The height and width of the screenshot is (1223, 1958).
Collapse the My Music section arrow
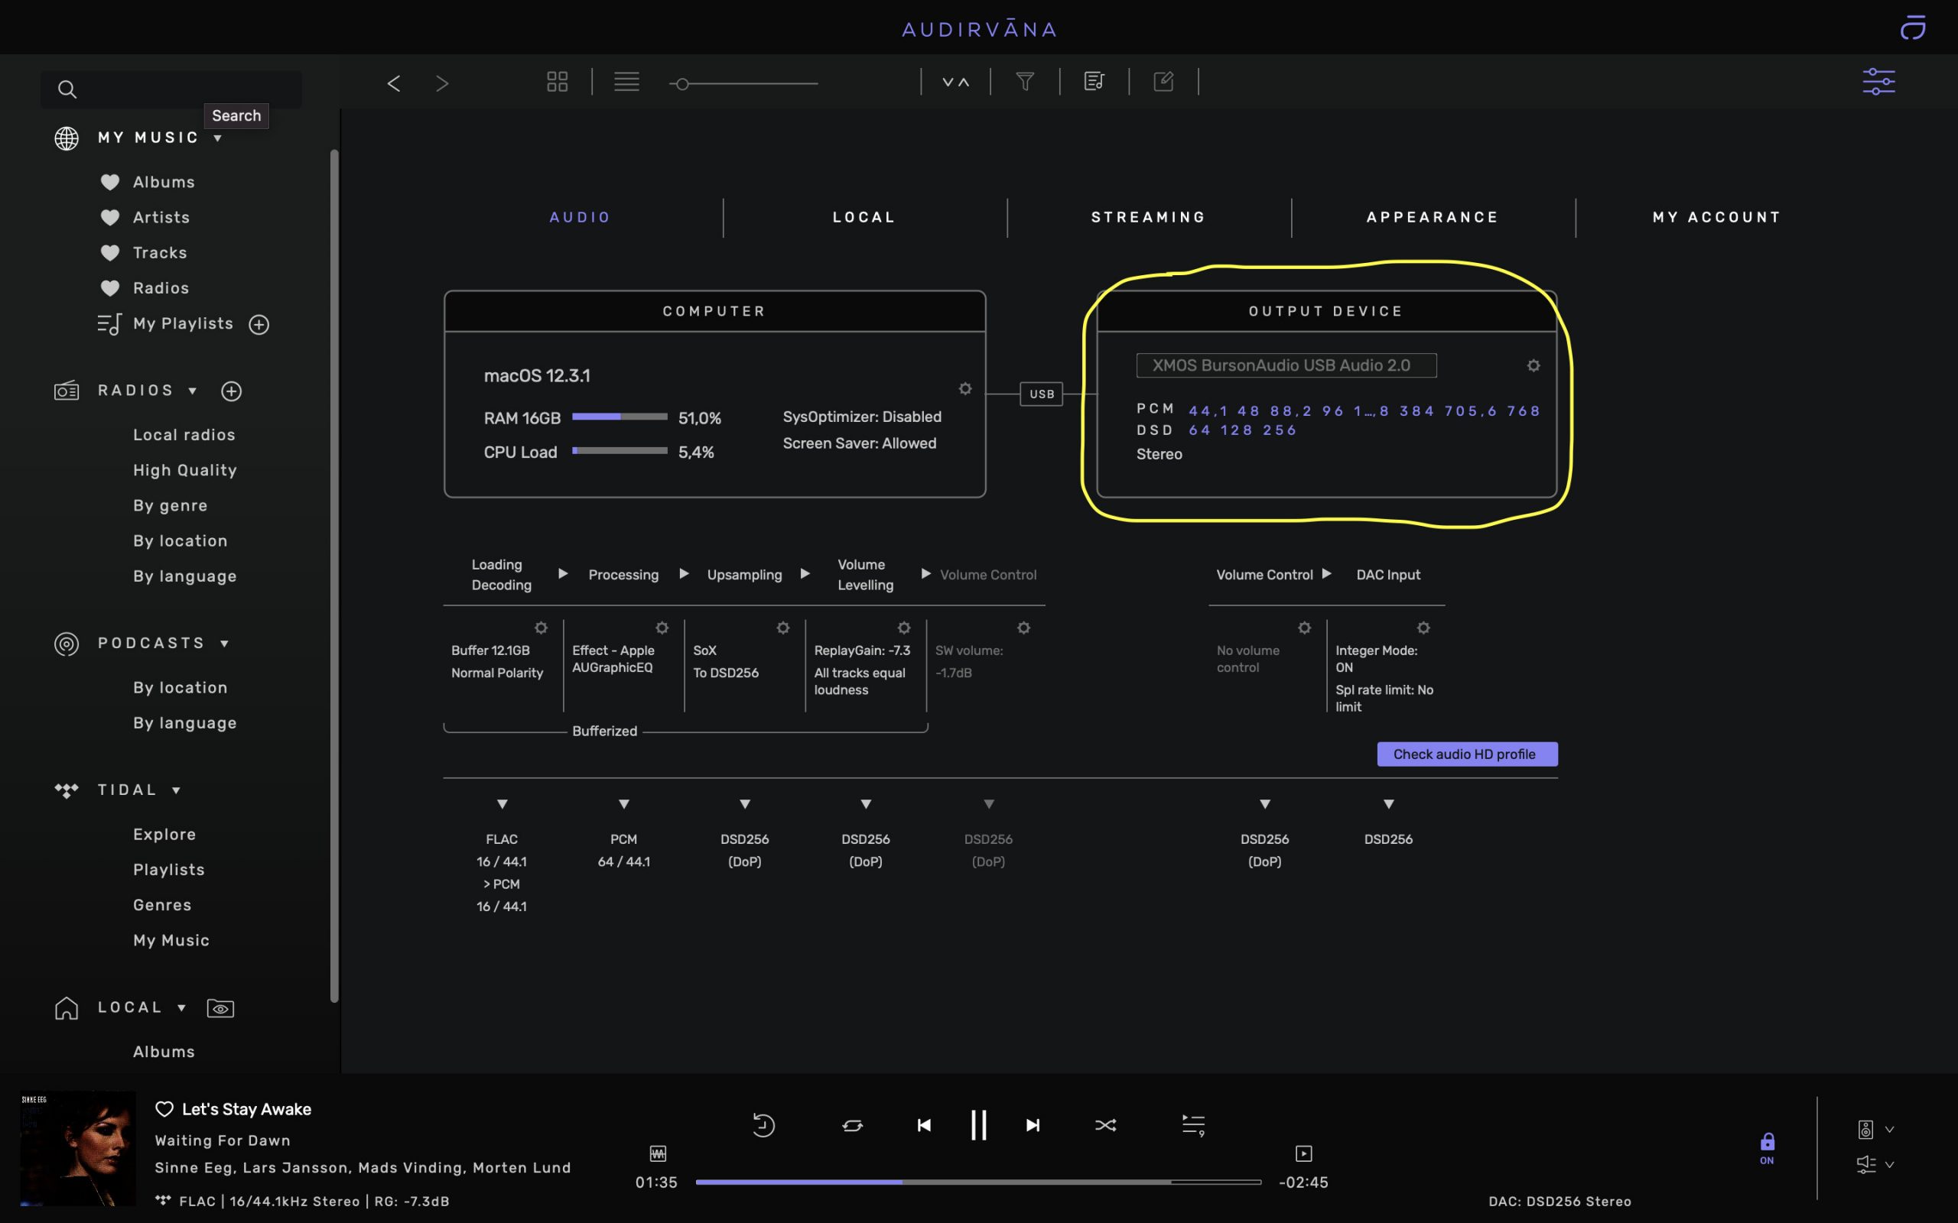coord(218,138)
